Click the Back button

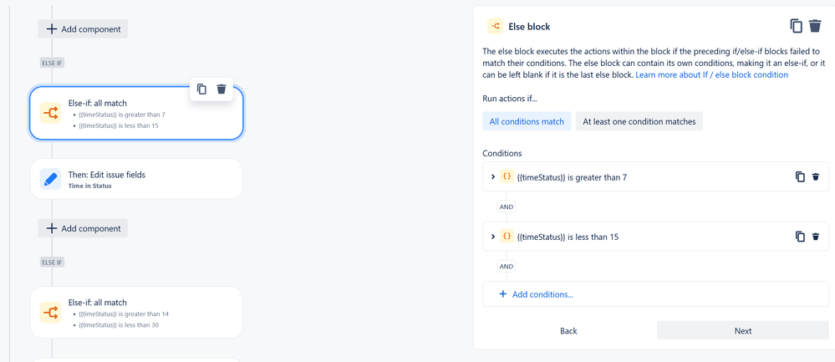tap(568, 330)
